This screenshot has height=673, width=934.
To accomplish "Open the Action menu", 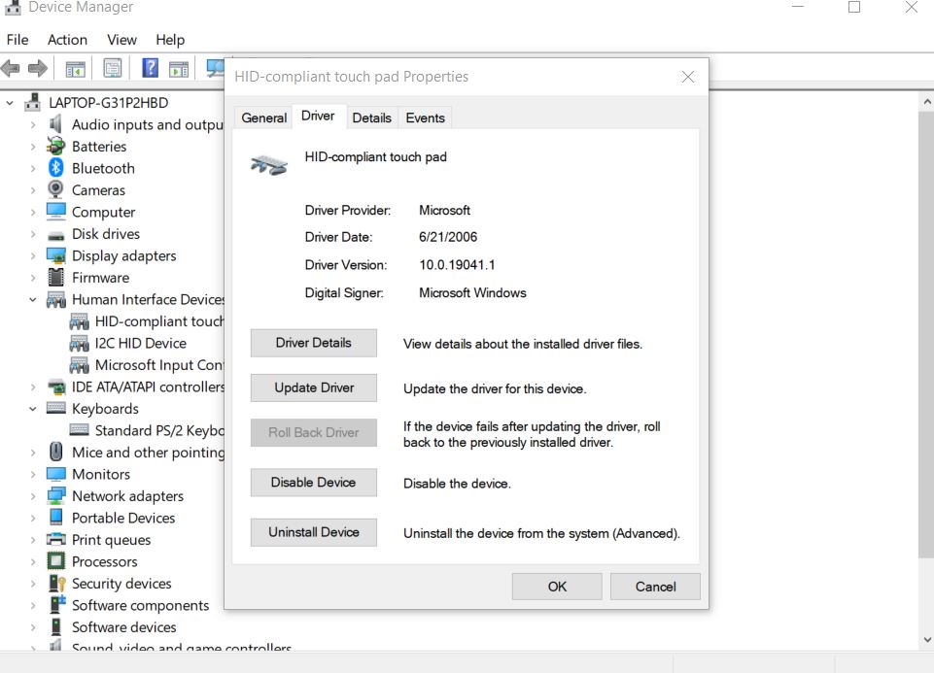I will click(x=67, y=40).
